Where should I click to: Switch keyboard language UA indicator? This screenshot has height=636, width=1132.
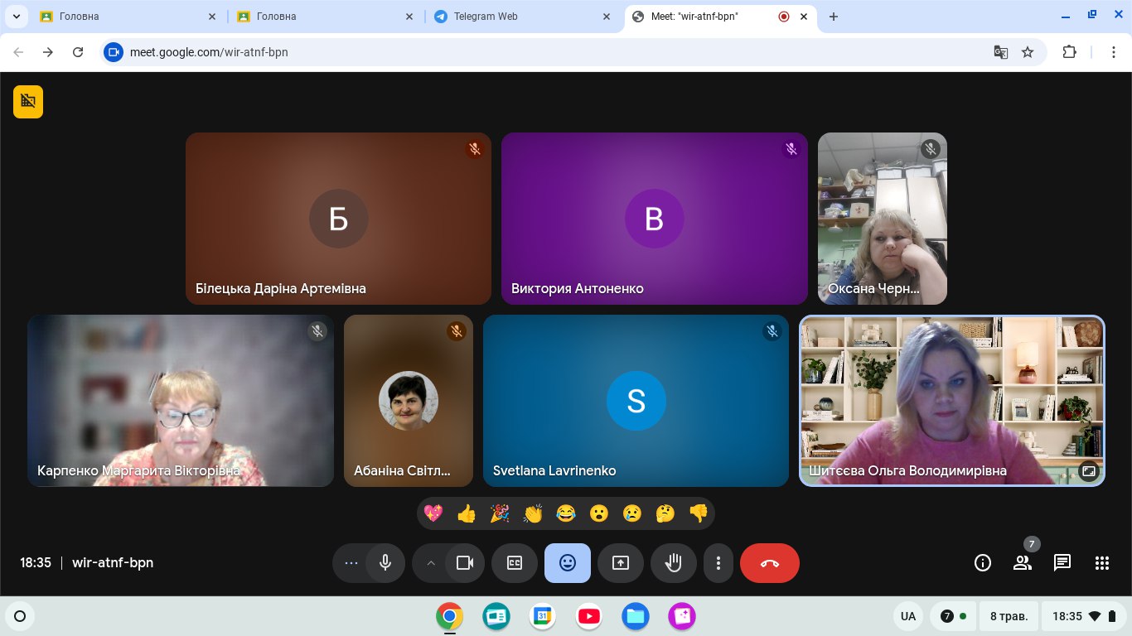[x=908, y=616]
